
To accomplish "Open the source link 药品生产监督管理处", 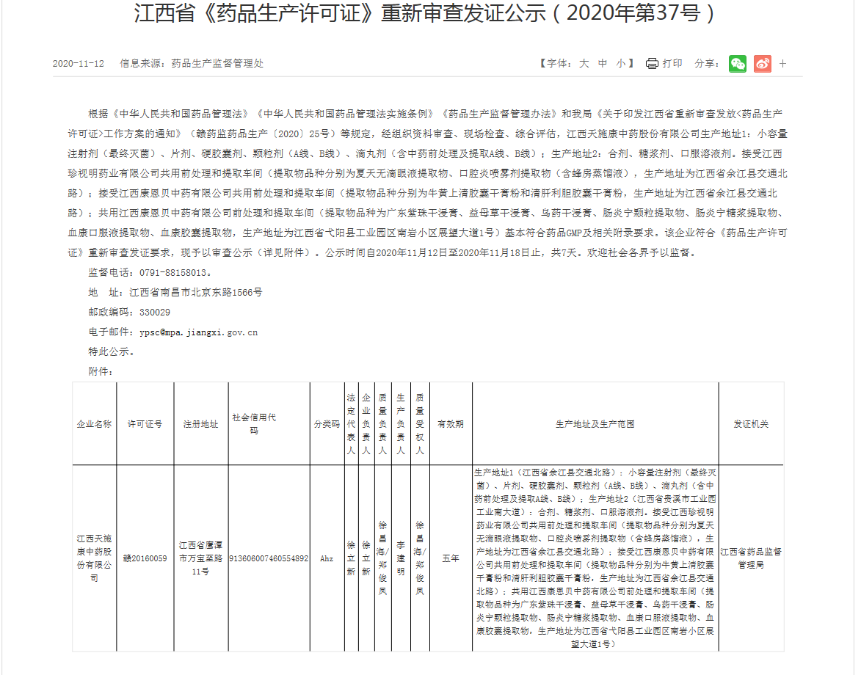I will click(218, 64).
